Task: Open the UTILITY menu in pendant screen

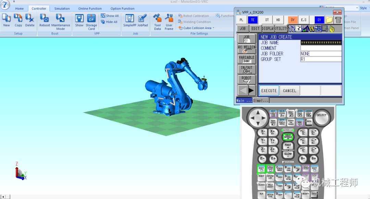Action: [x=281, y=29]
